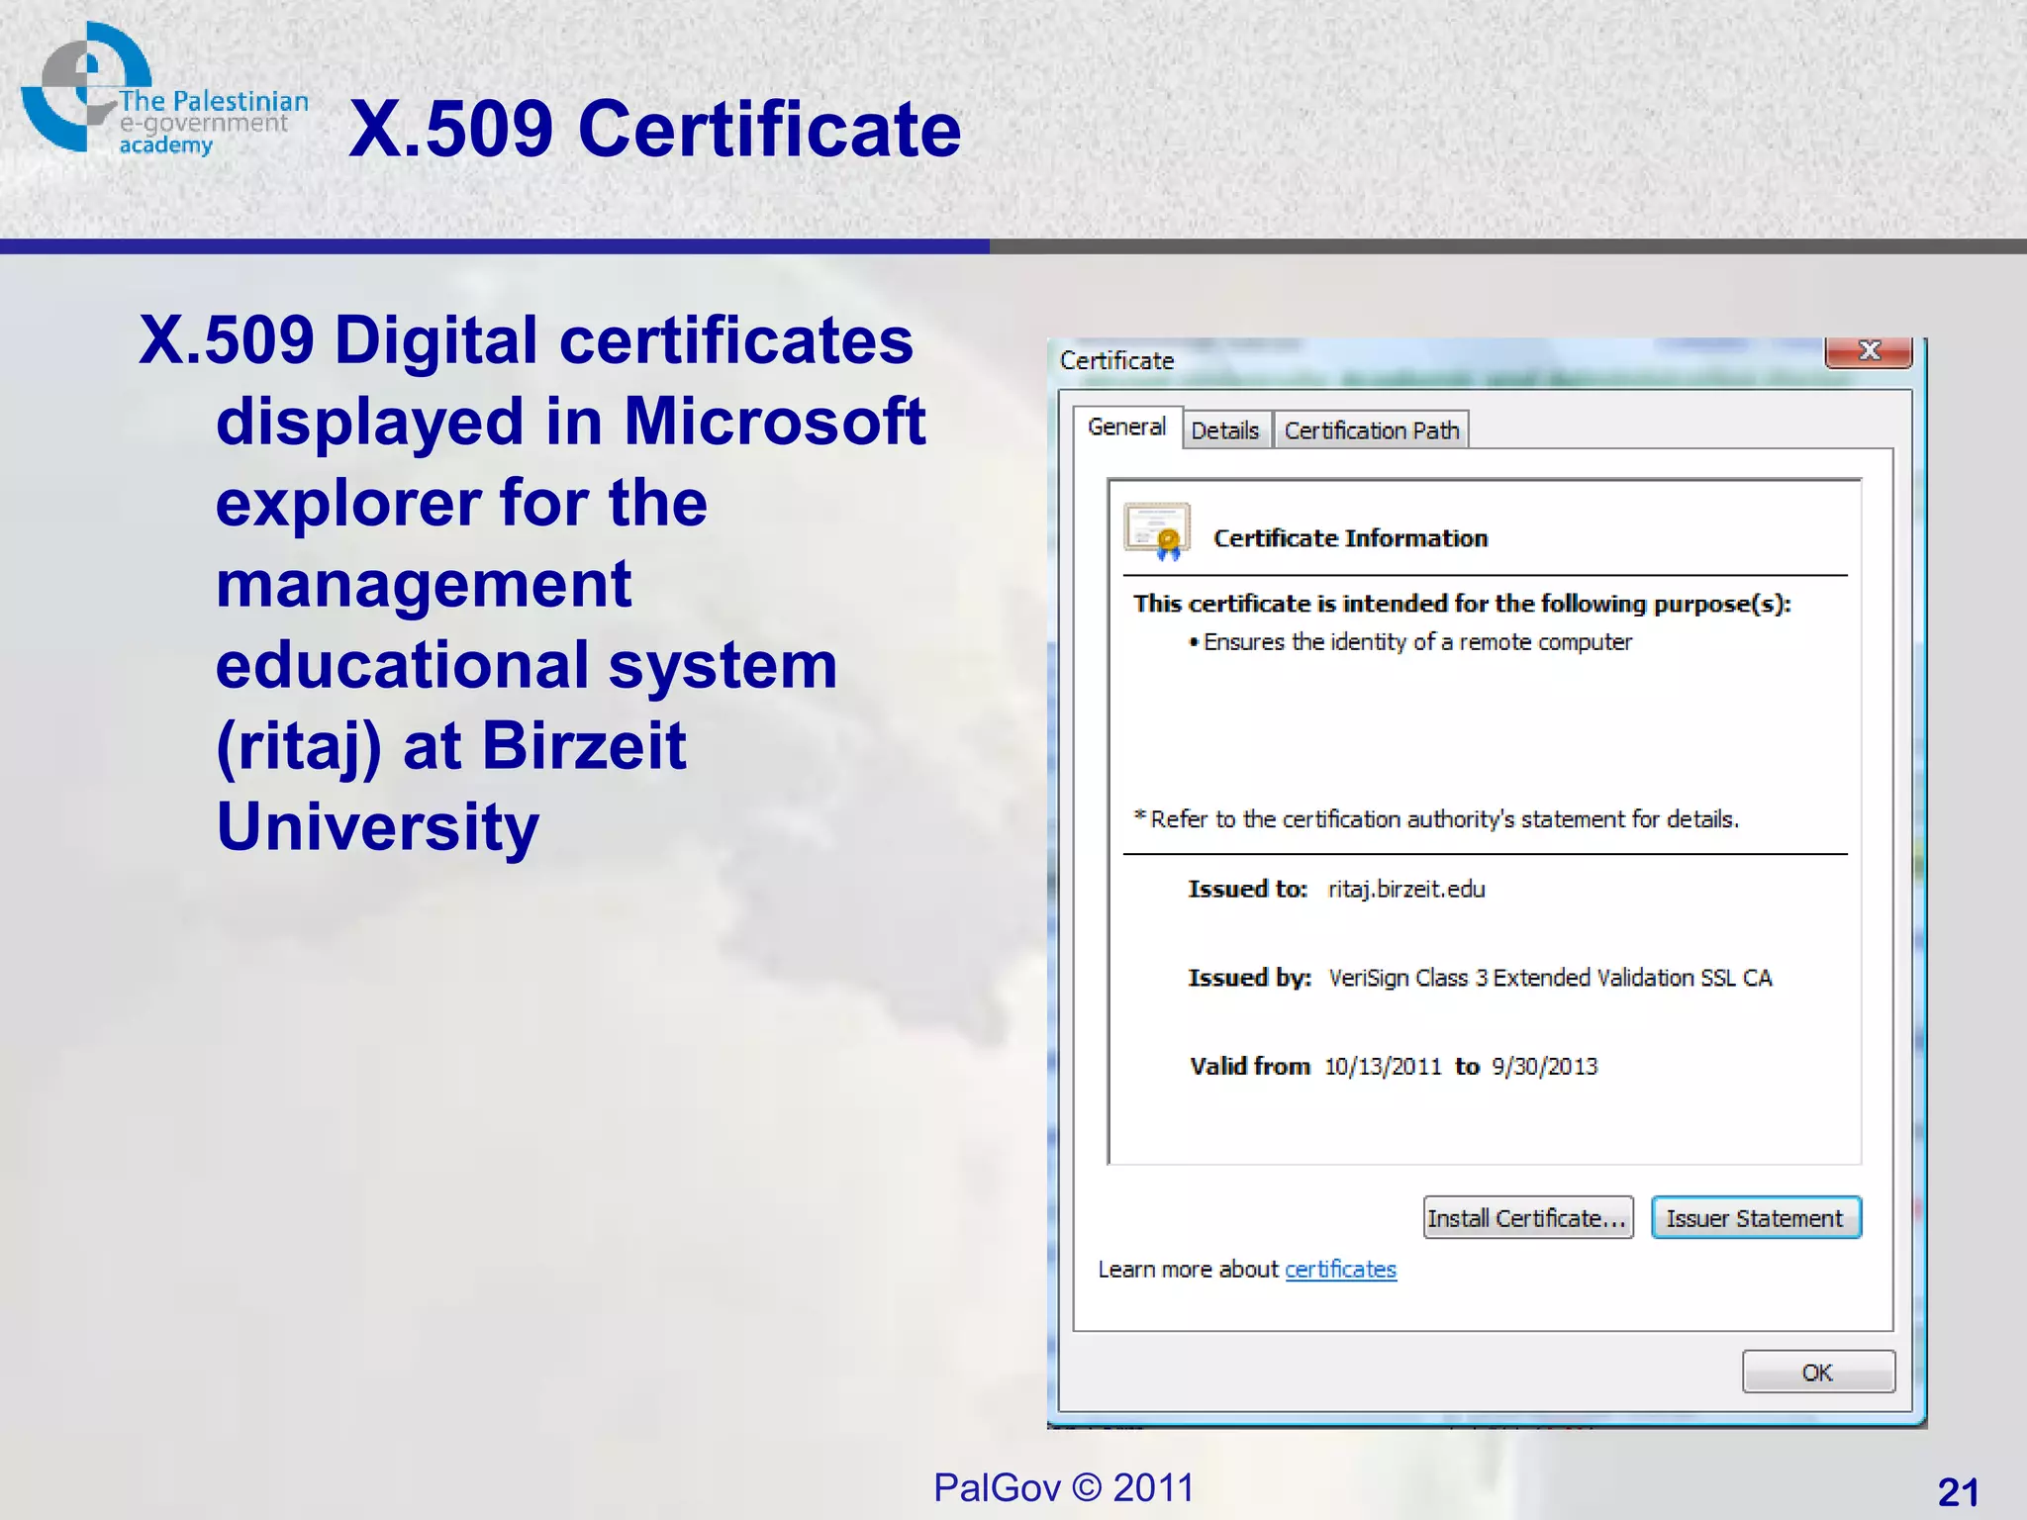
Task: Click the remote computer identity purpose line
Action: click(1411, 642)
